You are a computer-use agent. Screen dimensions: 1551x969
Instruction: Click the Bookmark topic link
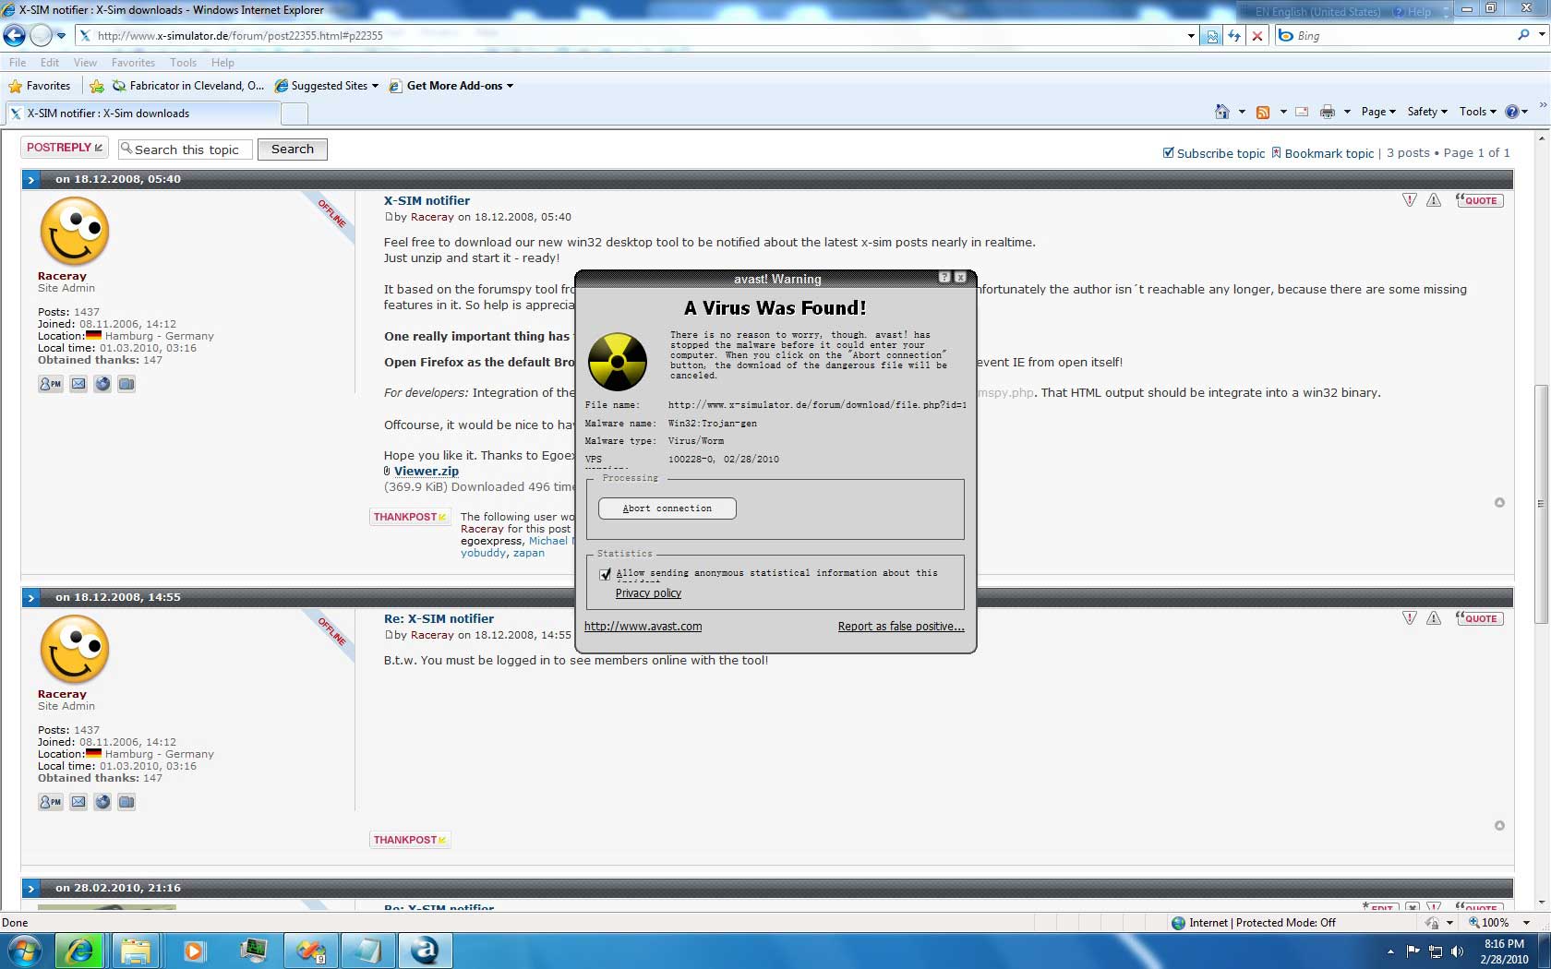coord(1323,153)
